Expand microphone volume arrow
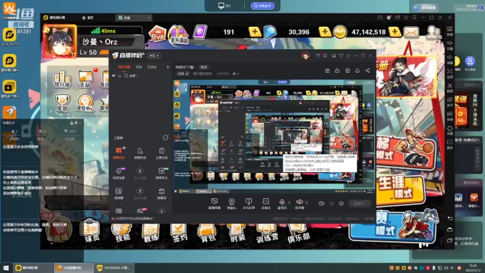The image size is (485, 273). coord(289,203)
